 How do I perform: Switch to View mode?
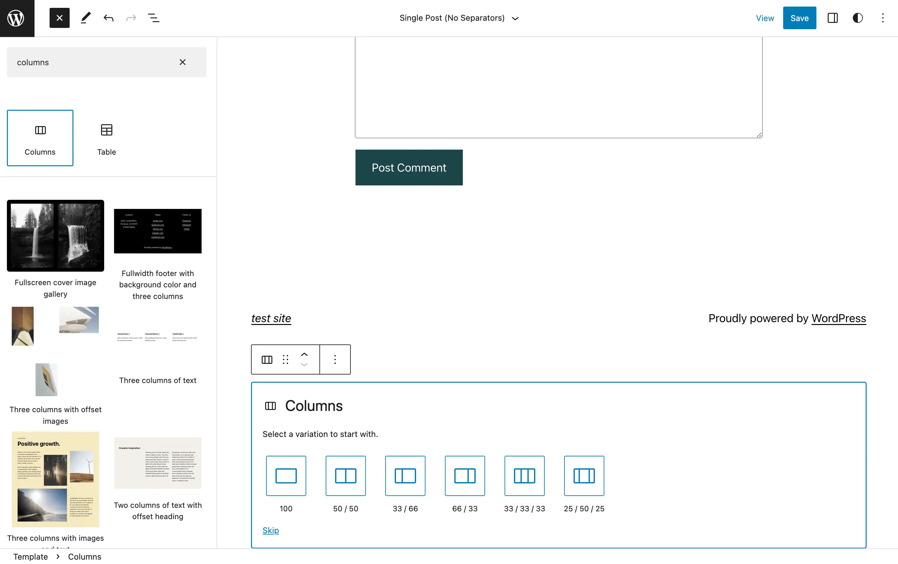[765, 18]
